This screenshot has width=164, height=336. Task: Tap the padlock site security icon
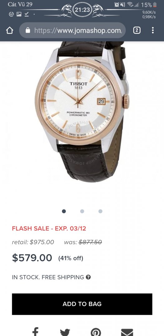click(28, 30)
